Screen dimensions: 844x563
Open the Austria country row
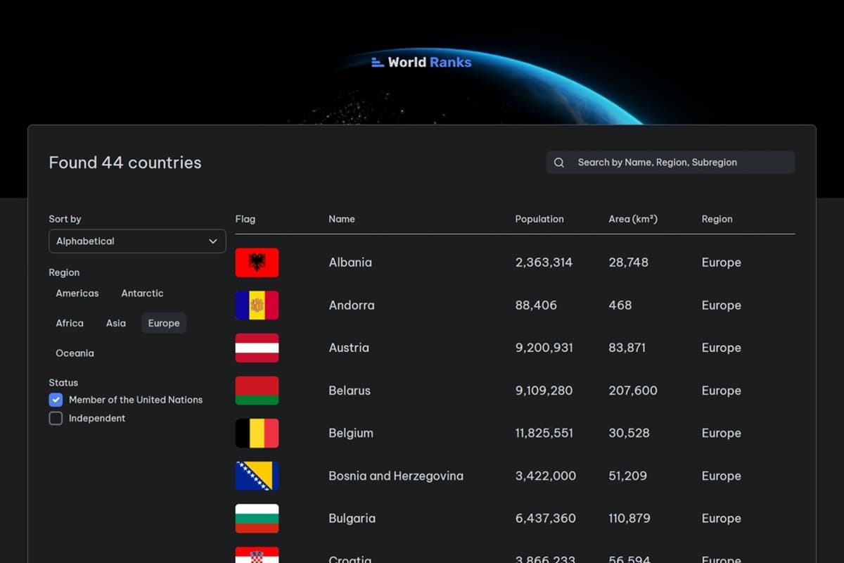tap(515, 348)
